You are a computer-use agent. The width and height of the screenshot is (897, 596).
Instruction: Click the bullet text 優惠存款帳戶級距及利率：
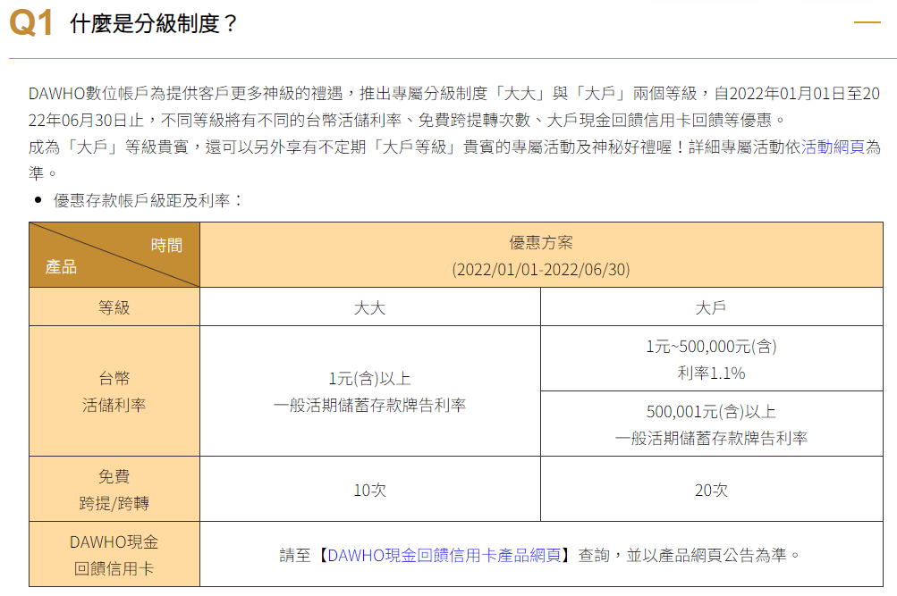click(148, 200)
